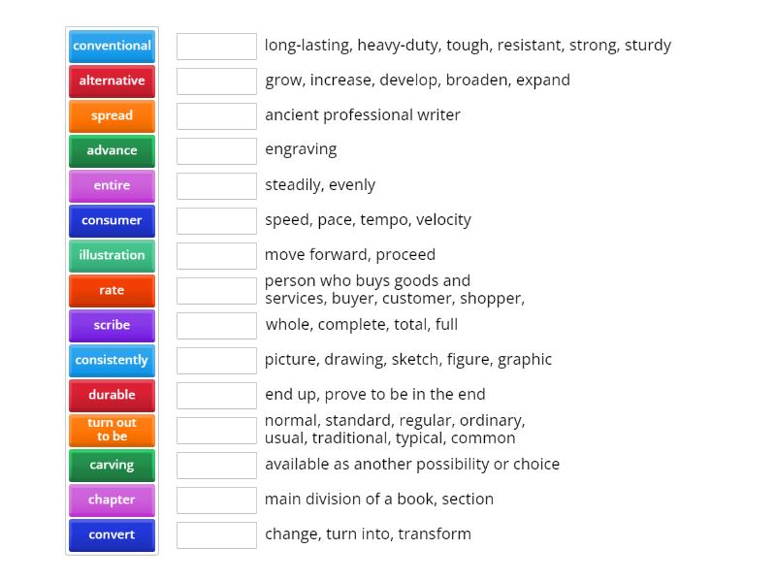Image resolution: width=776 pixels, height=582 pixels.
Task: Pick the purple 'scribe' tile
Action: pos(112,325)
